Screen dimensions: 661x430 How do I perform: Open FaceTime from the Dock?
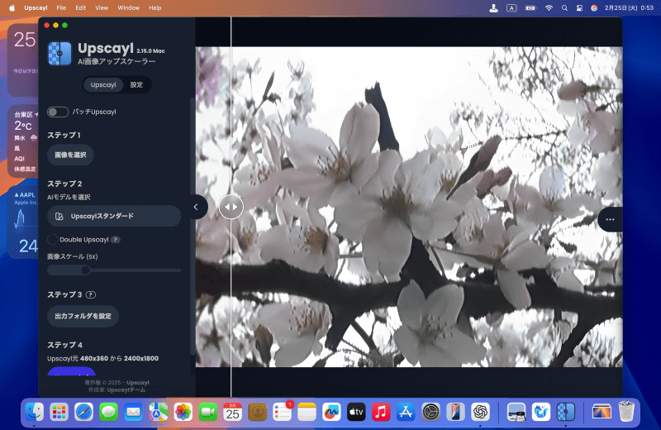tap(208, 412)
